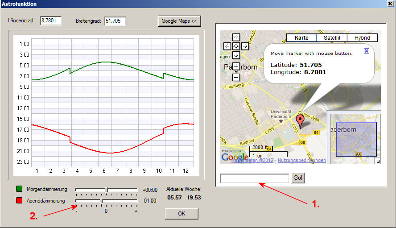Collapse map panel via Google Maps << button

coord(179,21)
